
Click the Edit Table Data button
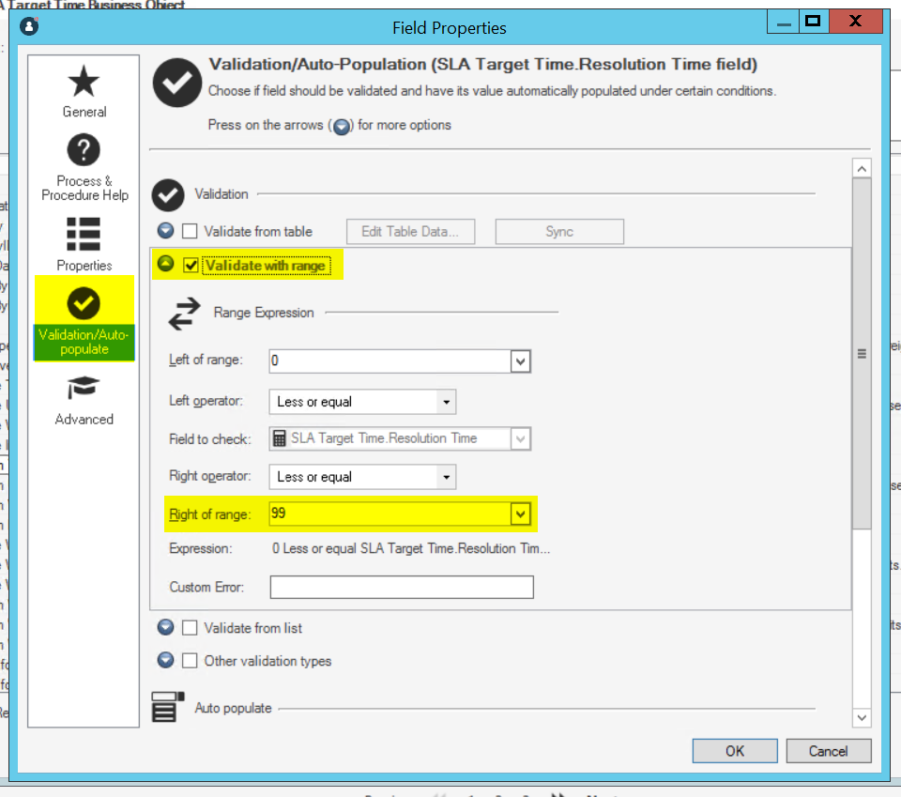410,231
